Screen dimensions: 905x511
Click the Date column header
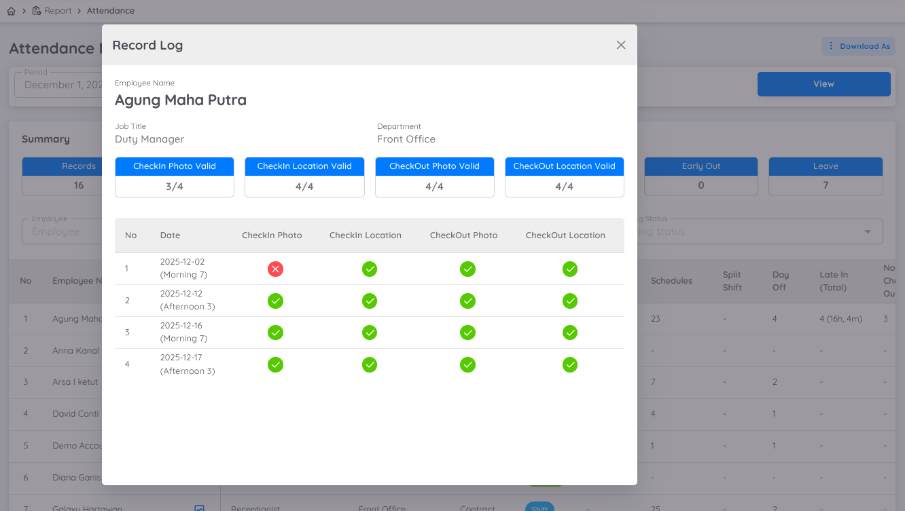coord(170,235)
